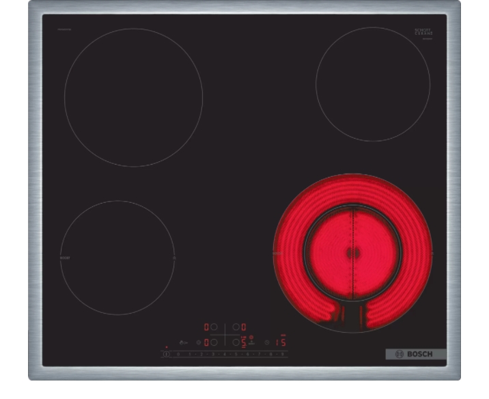Tap the red boost indicator icon
Viewport: 489px width, 399px height.
point(251,338)
